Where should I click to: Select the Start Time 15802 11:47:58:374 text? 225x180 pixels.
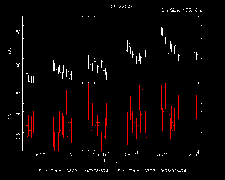74,171
